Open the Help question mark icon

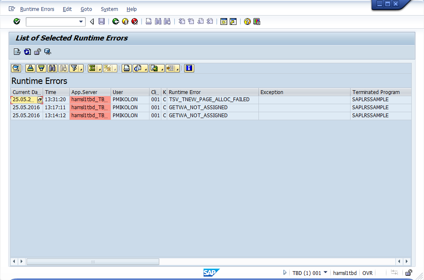coord(247,22)
